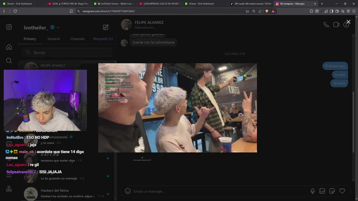Screen dimensions: 358x201
Task: Open the browser extensions puzzle icon
Action: click(x=311, y=11)
